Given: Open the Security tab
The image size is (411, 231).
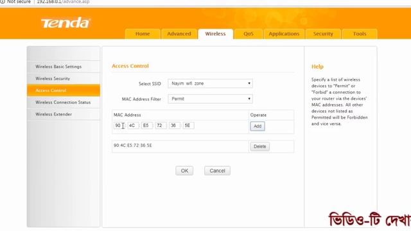Looking at the screenshot, I should point(323,34).
